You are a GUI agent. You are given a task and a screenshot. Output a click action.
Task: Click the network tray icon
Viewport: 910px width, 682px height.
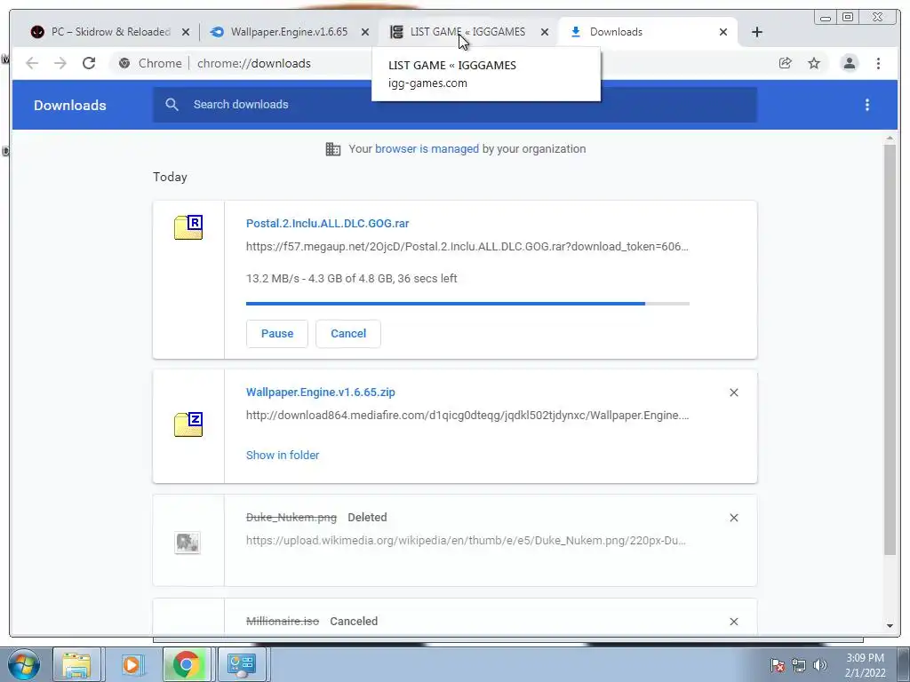tap(799, 665)
